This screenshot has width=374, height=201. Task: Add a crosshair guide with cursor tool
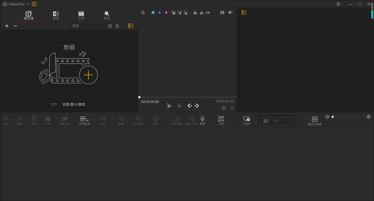point(173,13)
